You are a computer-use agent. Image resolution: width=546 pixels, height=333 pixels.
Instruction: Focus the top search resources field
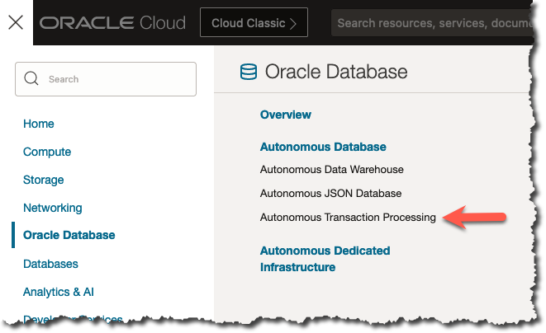432,23
